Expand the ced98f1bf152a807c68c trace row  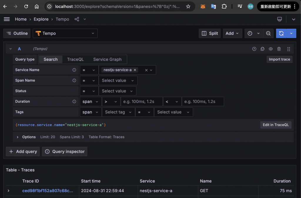tap(9, 191)
